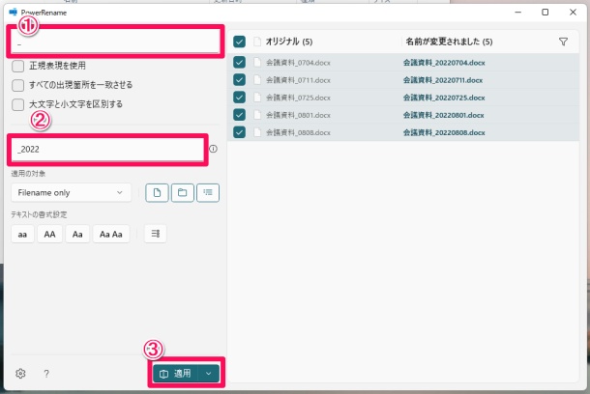Click renamed entry 会議資料_20220801.docx

click(x=444, y=115)
